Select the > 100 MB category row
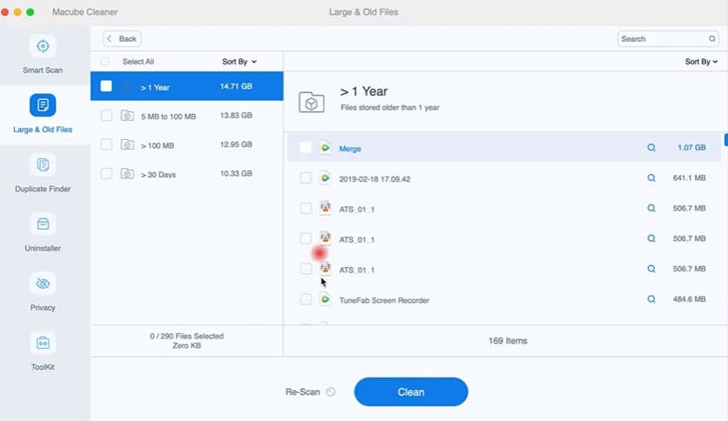 click(x=186, y=145)
